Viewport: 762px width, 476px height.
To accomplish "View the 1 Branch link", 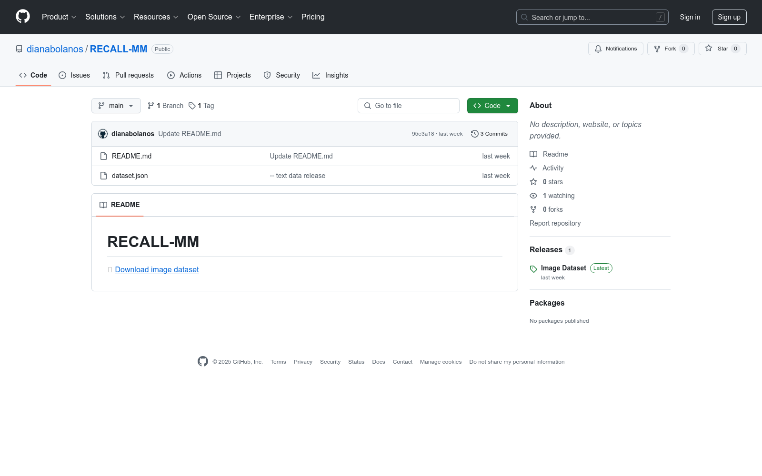I will [x=165, y=106].
